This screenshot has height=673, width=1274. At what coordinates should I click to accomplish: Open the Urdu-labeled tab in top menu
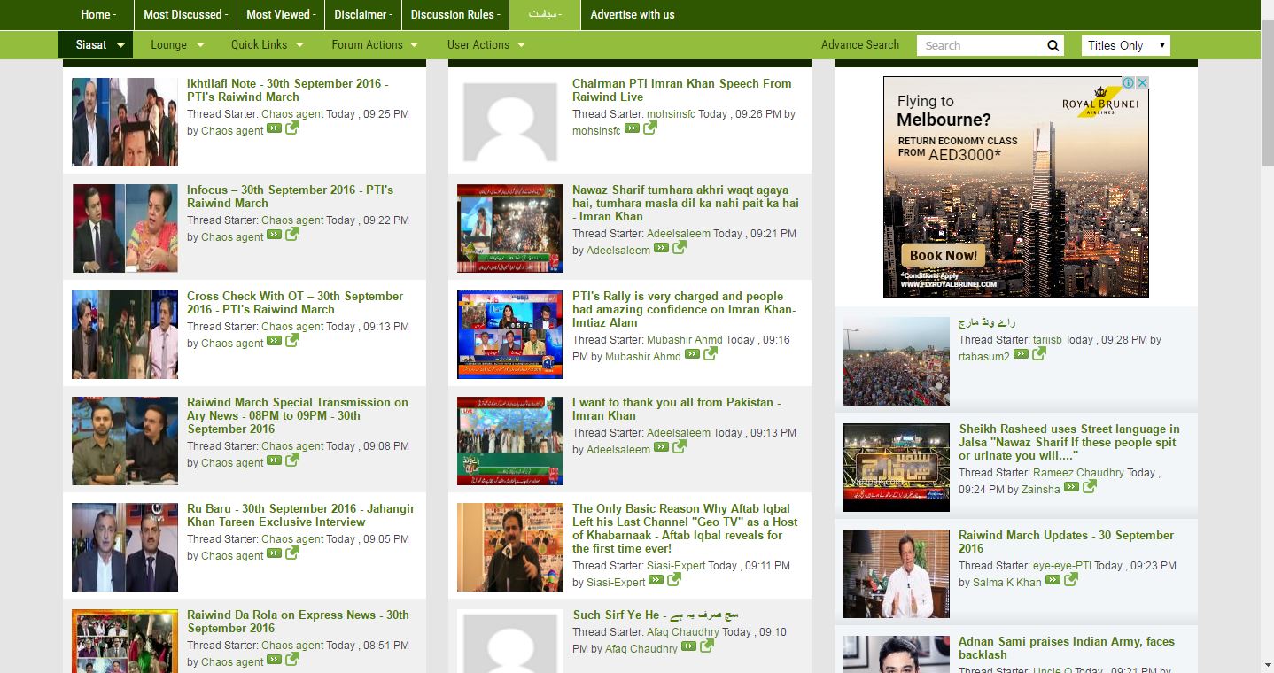tap(545, 14)
